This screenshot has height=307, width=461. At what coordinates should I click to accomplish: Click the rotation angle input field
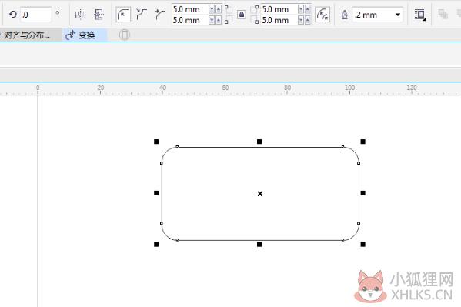35,15
